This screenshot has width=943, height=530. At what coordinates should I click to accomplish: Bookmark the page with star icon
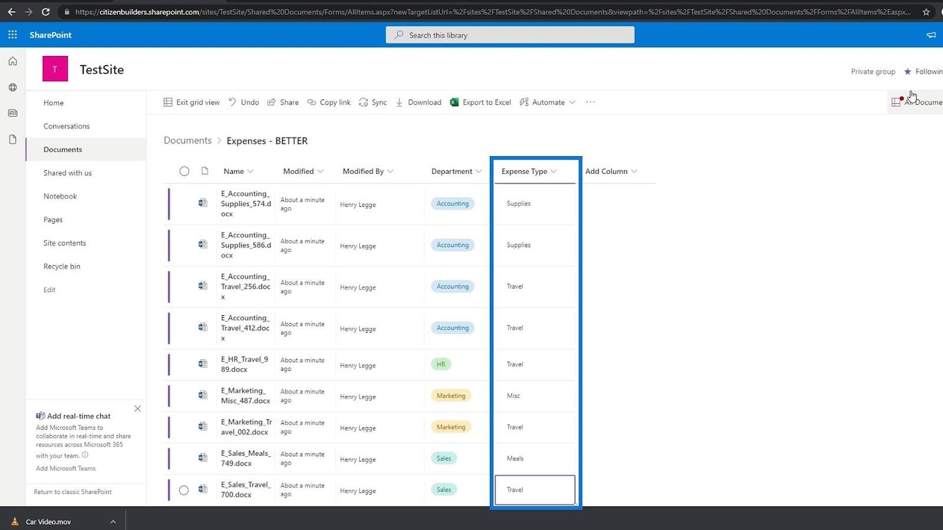pos(926,12)
